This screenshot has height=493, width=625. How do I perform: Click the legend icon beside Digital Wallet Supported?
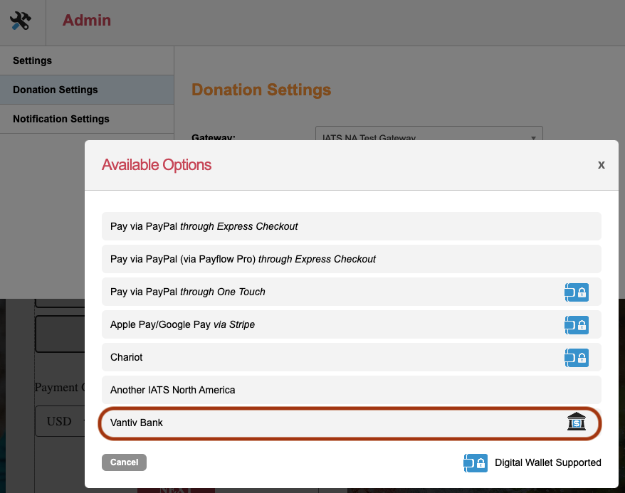click(x=476, y=463)
